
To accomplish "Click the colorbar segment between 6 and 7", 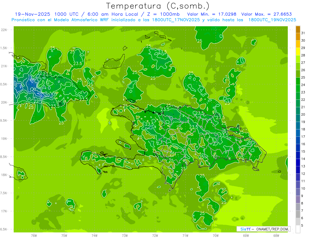I will (298, 215).
